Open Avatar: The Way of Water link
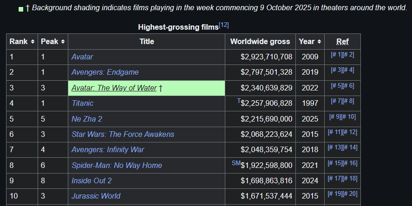The width and height of the screenshot is (412, 206). (x=114, y=88)
